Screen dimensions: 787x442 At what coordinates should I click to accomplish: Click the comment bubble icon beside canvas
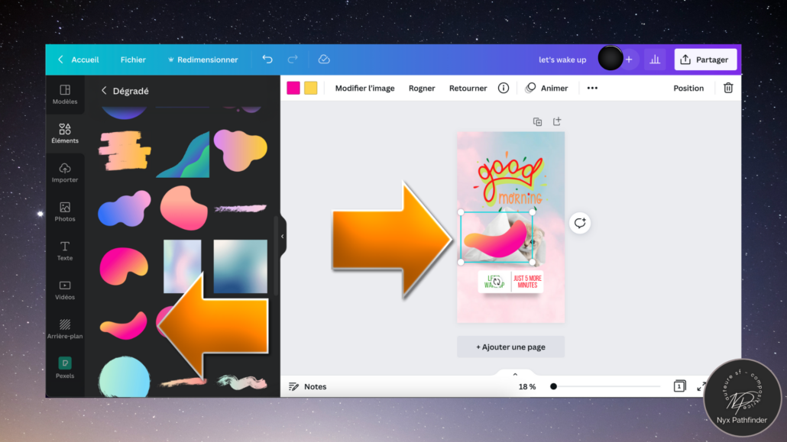(x=580, y=223)
